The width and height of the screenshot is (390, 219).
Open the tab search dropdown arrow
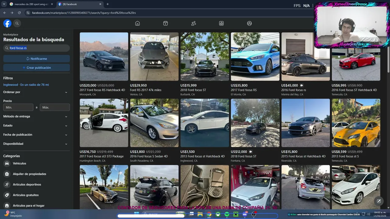point(4,4)
